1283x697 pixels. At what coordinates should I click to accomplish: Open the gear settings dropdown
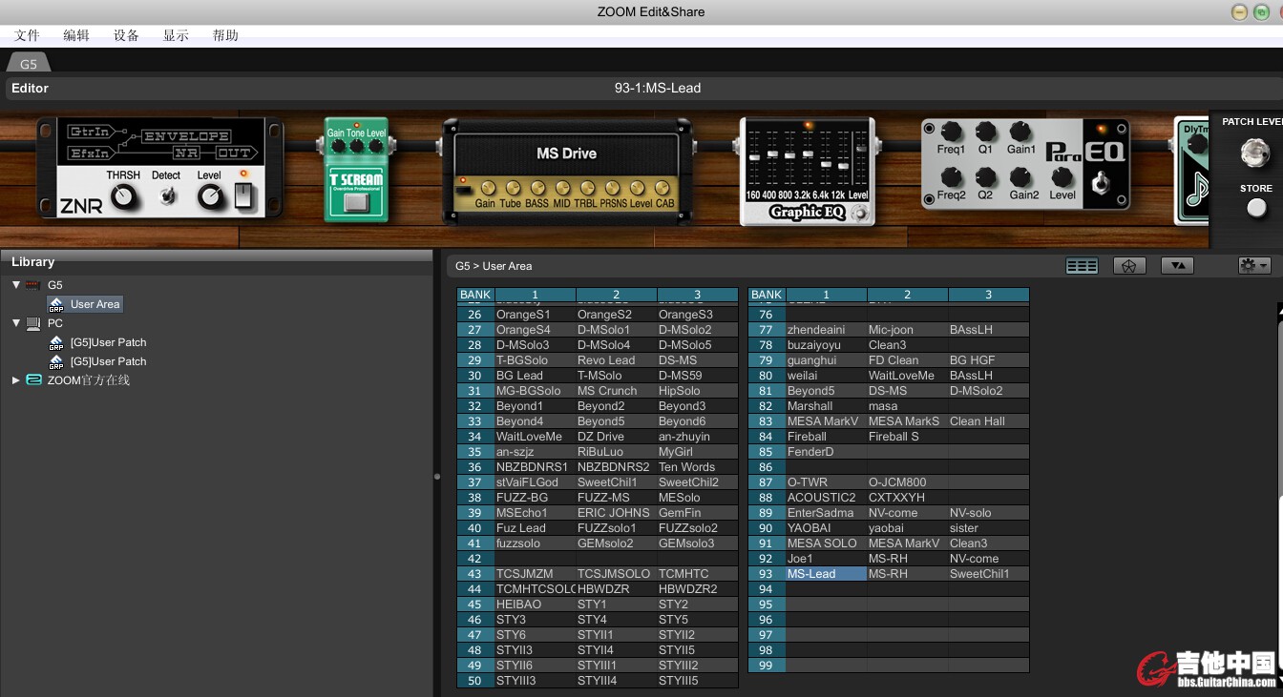click(x=1253, y=266)
